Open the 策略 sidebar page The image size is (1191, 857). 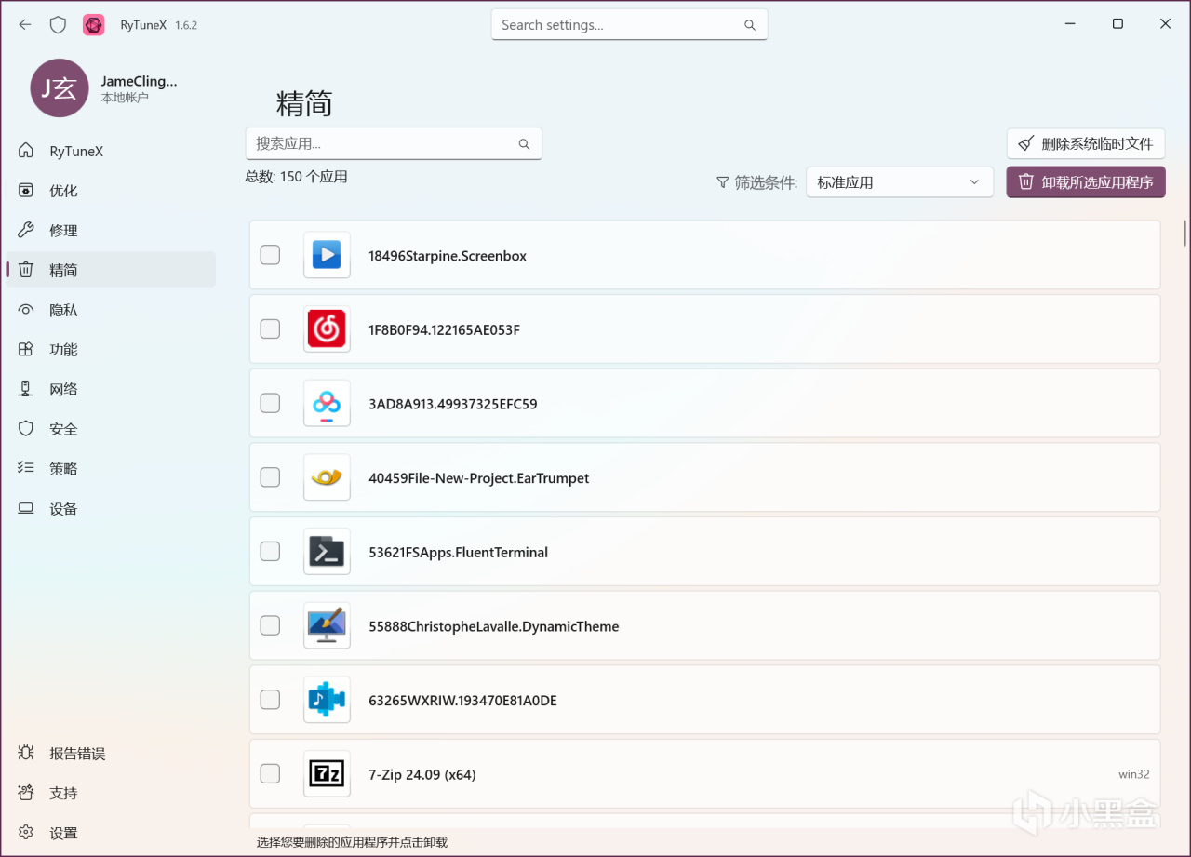tap(111, 469)
